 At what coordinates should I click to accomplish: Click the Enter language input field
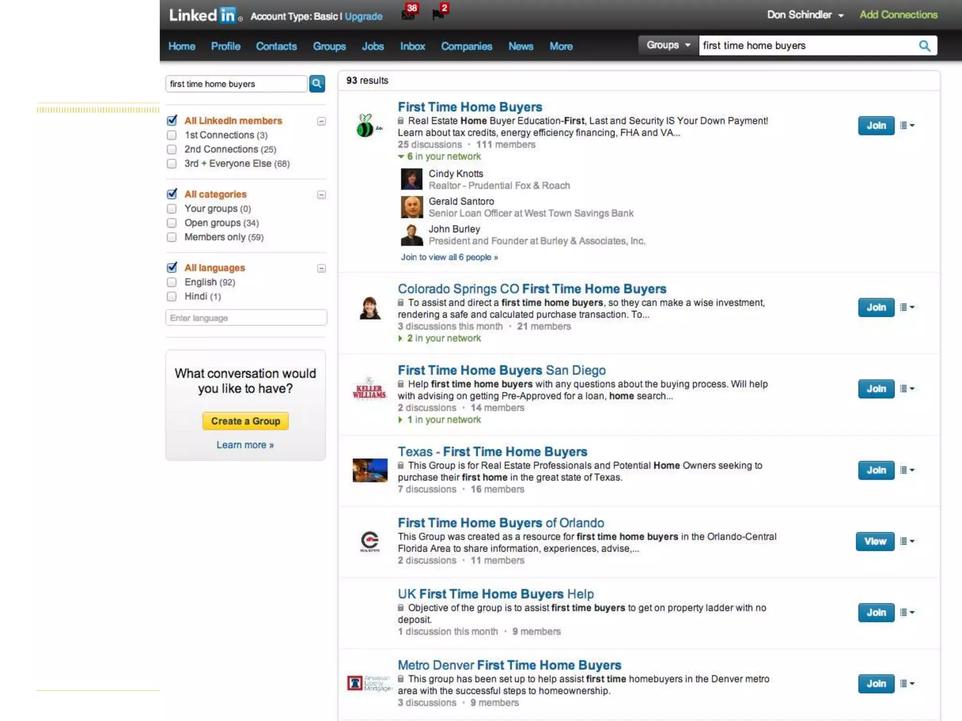(246, 318)
